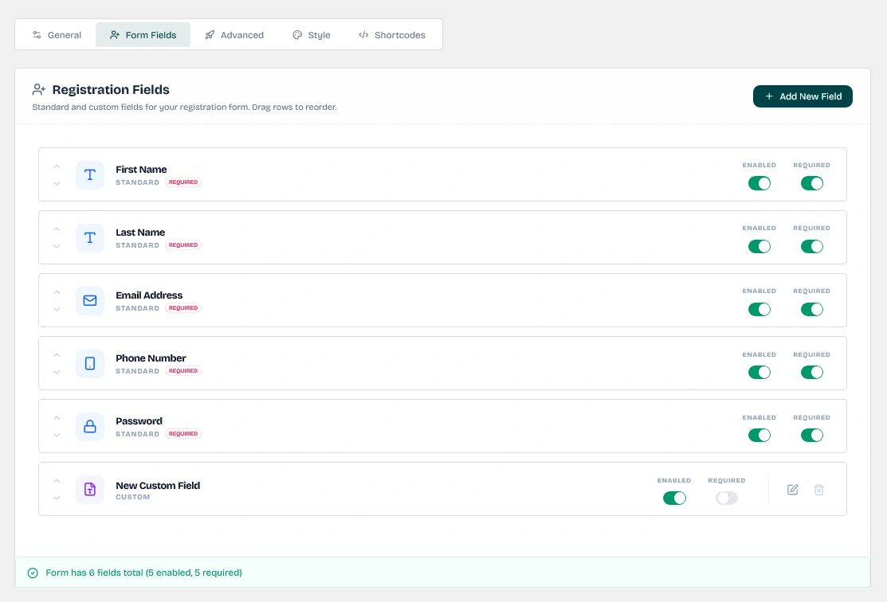The width and height of the screenshot is (887, 602).
Task: Move Password row down with chevron
Action: (57, 436)
